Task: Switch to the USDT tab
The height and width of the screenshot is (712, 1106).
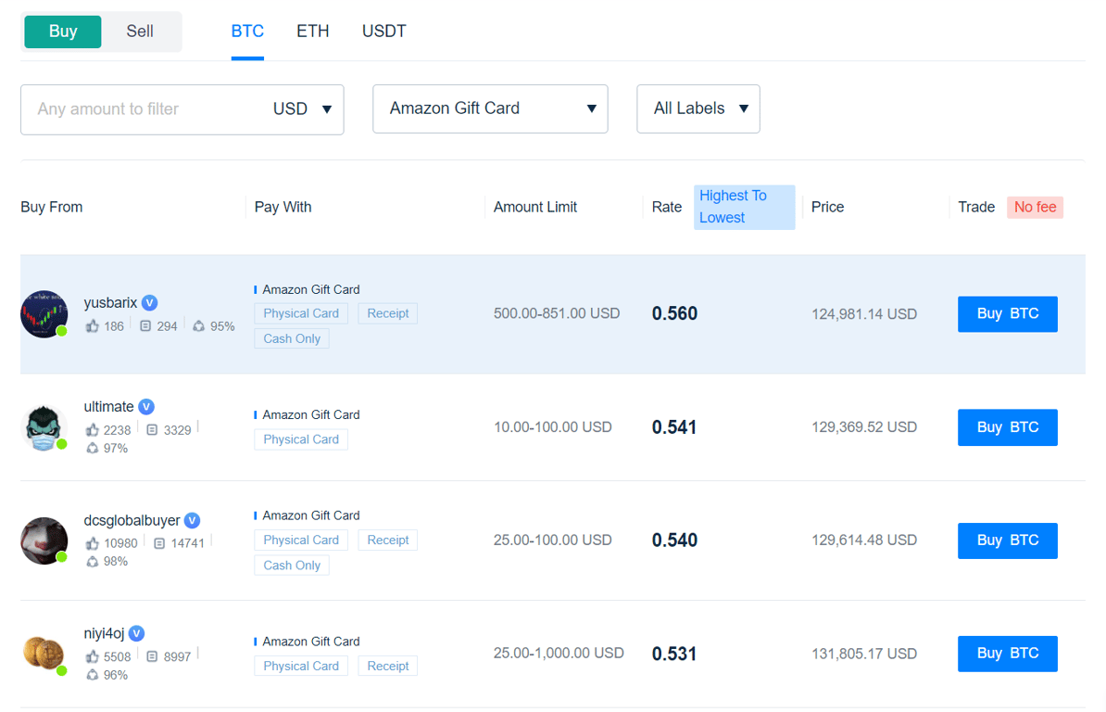Action: (x=383, y=32)
